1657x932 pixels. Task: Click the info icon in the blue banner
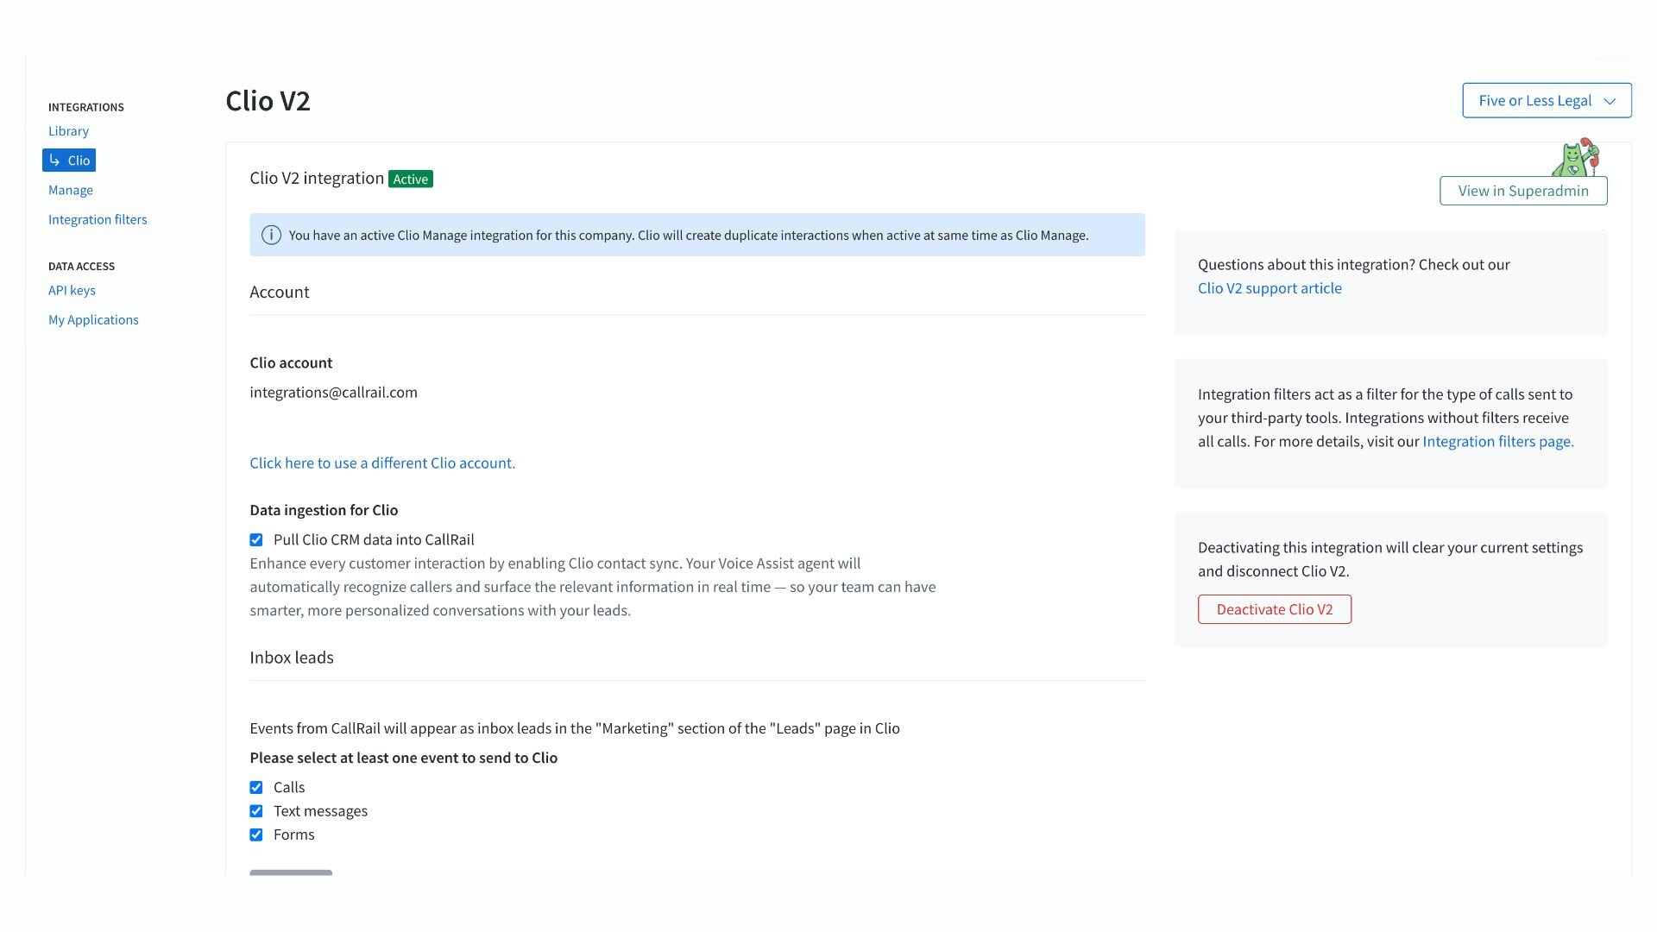point(271,235)
